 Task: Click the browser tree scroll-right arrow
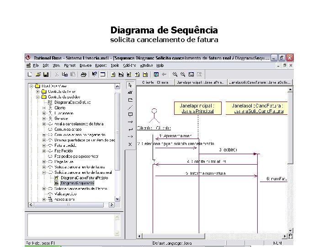[x=111, y=205]
